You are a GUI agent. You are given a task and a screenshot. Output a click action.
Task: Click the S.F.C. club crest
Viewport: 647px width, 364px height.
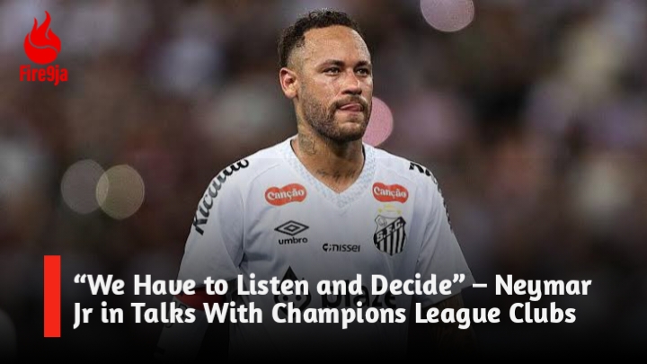coord(389,233)
